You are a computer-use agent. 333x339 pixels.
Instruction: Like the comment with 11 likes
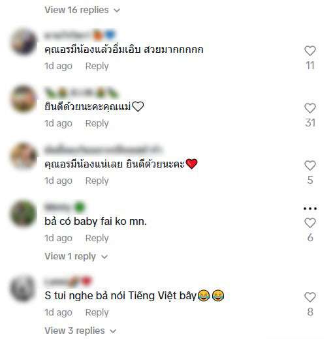(x=310, y=51)
